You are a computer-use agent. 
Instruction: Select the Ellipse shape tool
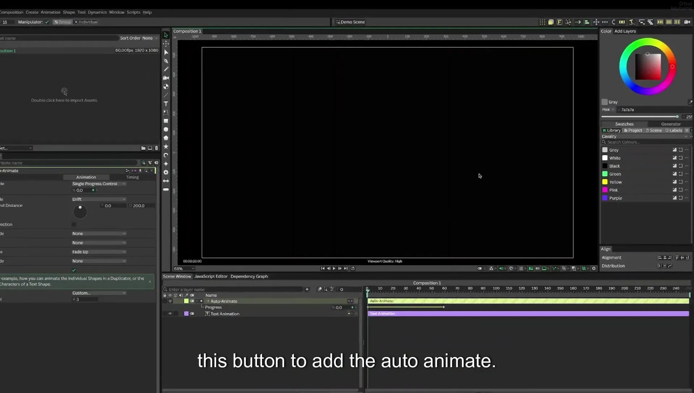click(166, 129)
